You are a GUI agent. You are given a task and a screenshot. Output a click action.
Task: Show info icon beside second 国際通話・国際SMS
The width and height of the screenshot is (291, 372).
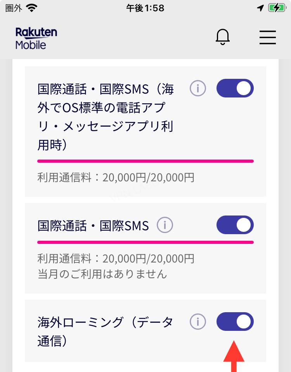pos(165,225)
